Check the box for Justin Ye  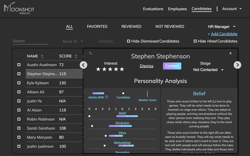[x=19, y=101]
